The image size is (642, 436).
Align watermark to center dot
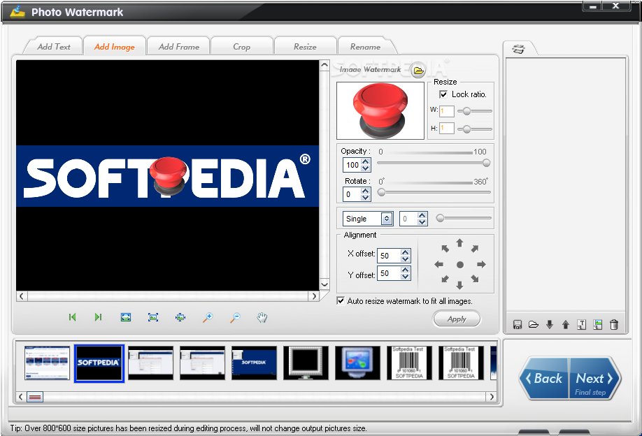click(x=459, y=265)
